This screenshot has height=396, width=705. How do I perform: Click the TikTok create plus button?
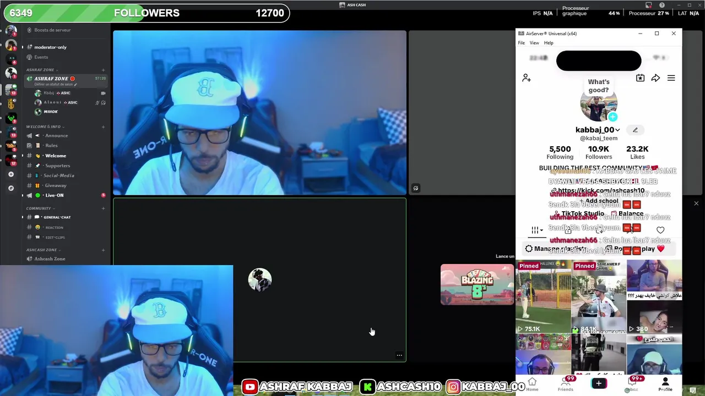click(x=599, y=383)
